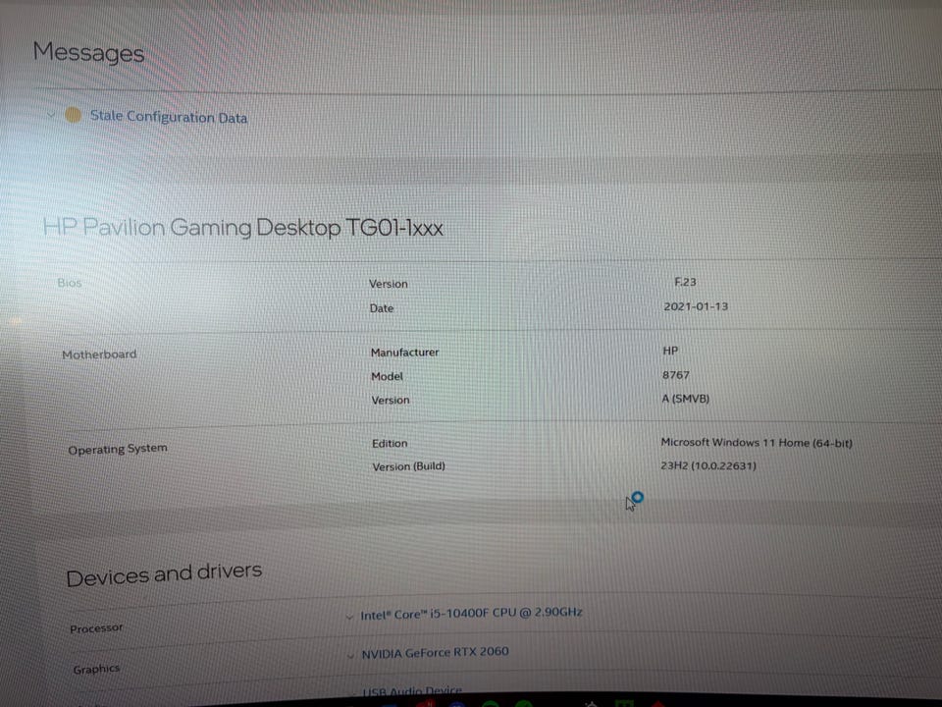Select motherboard manufacturer value HP
Image resolution: width=942 pixels, height=707 pixels.
point(670,351)
